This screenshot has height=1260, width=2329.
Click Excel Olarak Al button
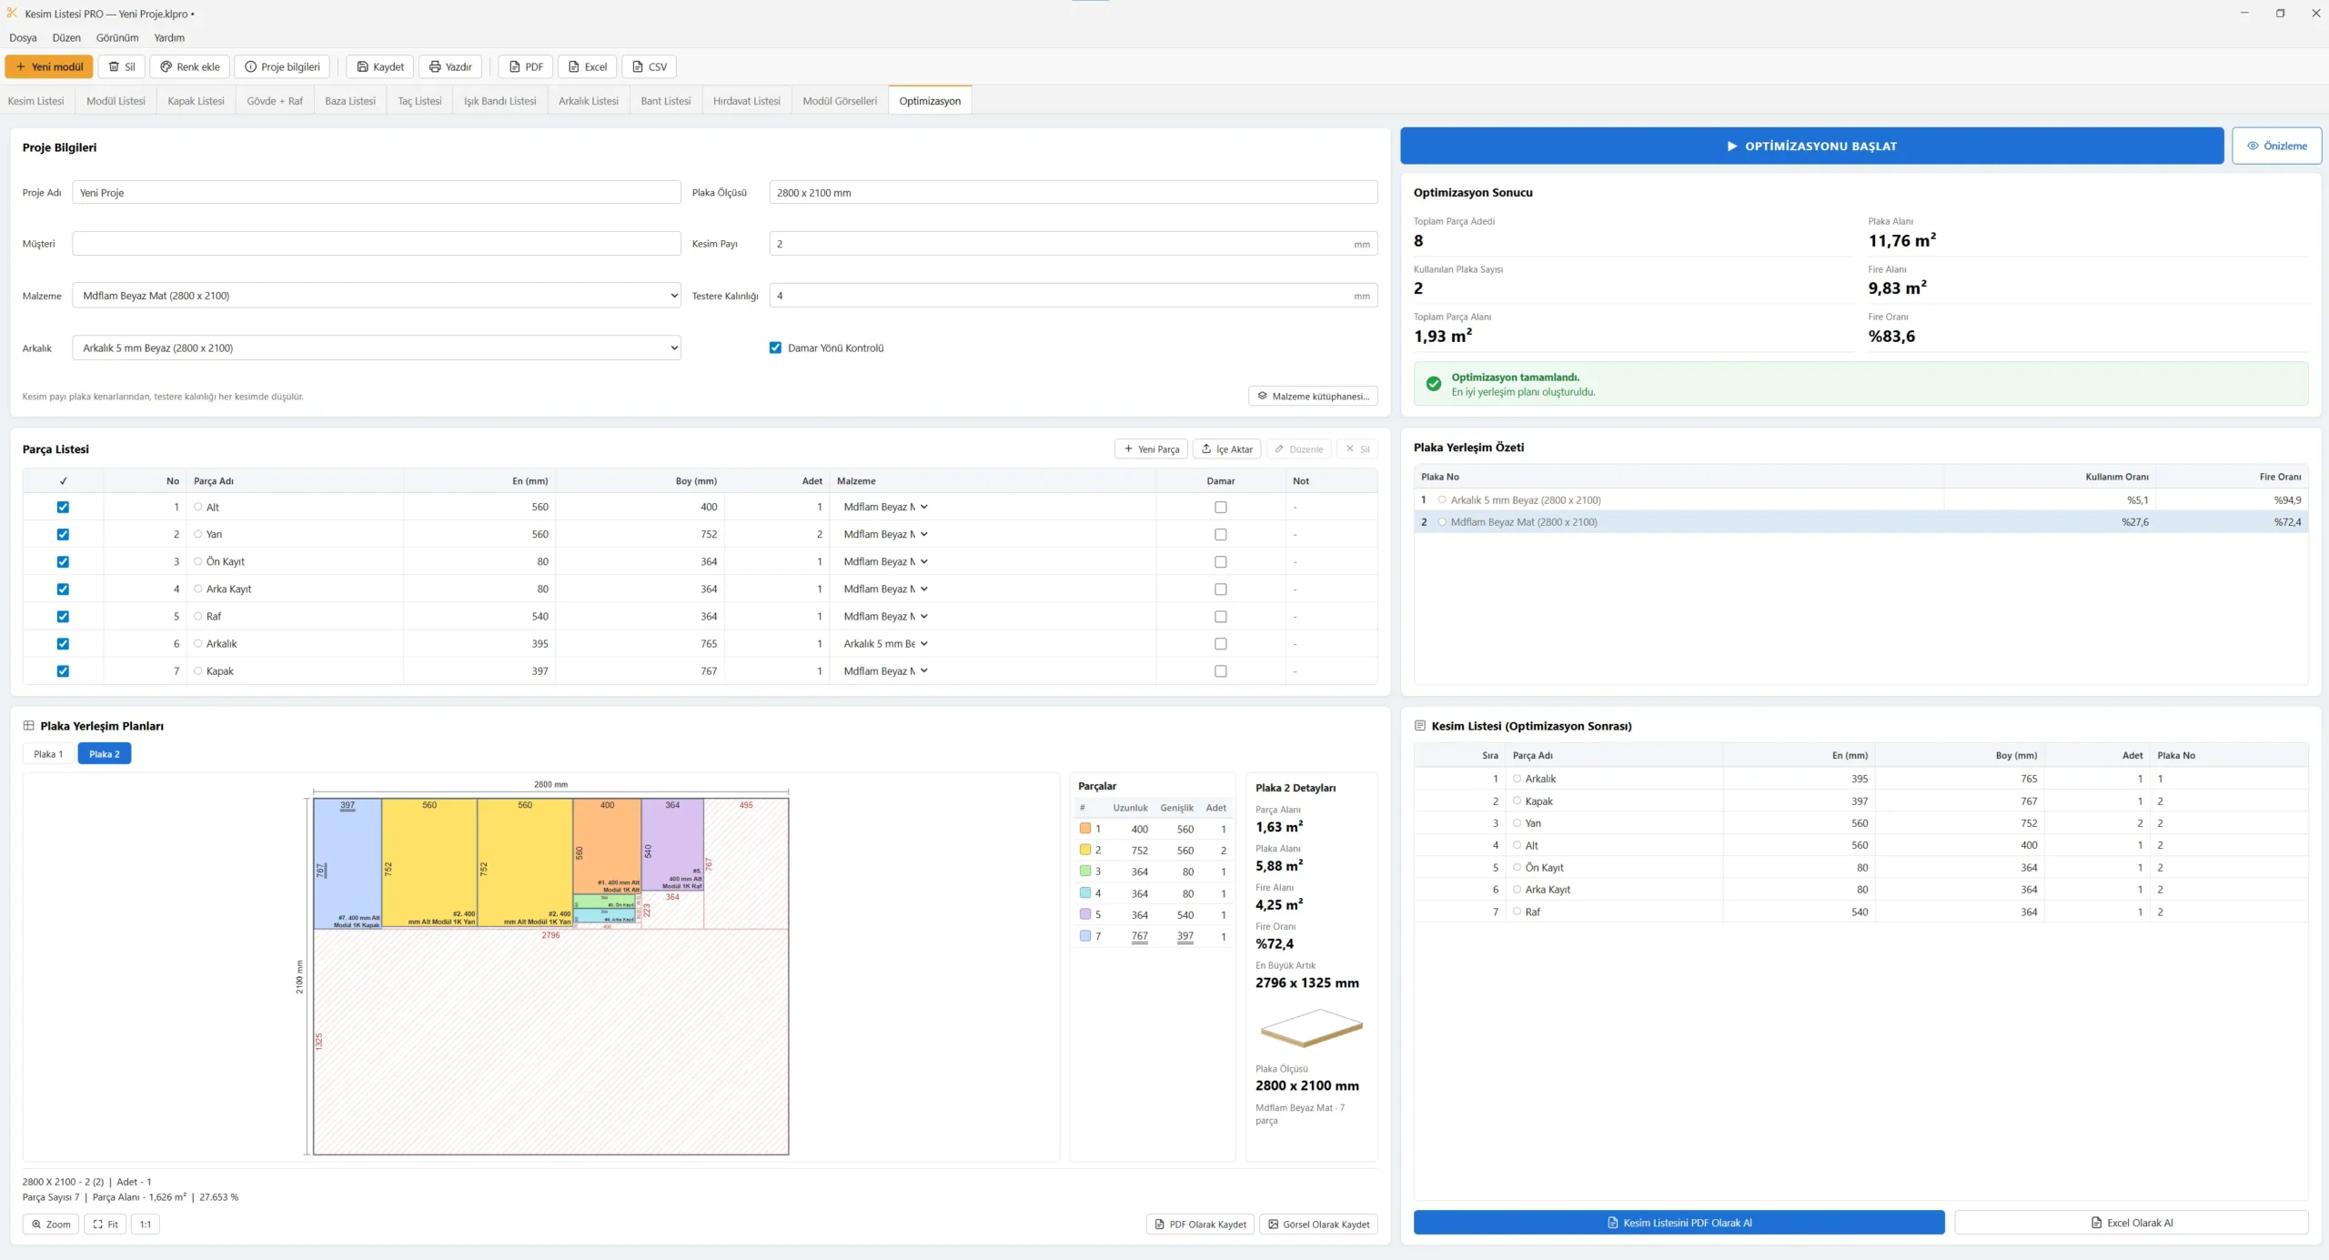click(2131, 1222)
